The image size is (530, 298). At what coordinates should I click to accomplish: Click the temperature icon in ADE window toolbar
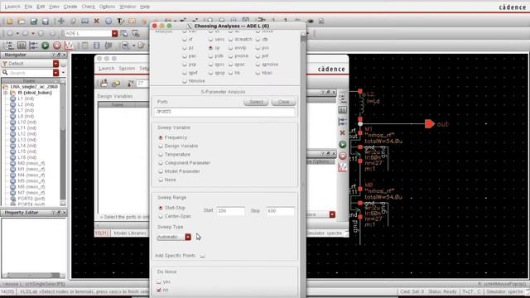[130, 83]
